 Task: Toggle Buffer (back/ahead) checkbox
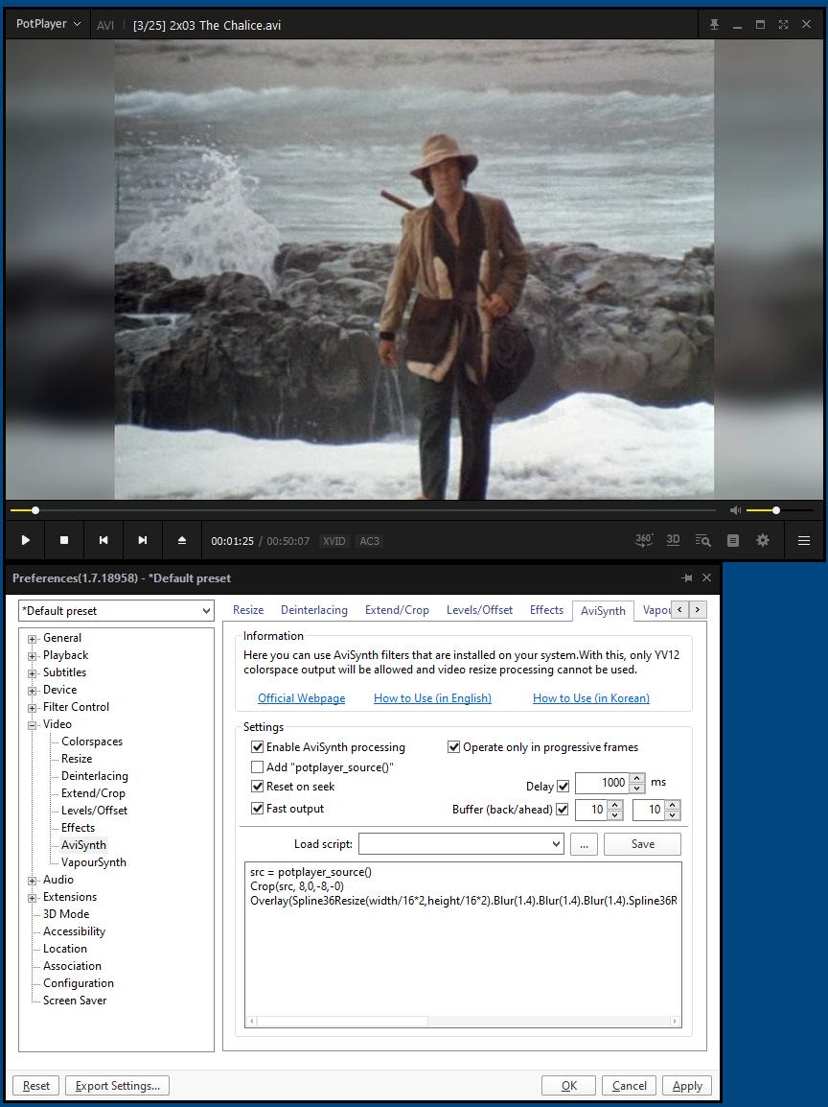pyautogui.click(x=563, y=809)
